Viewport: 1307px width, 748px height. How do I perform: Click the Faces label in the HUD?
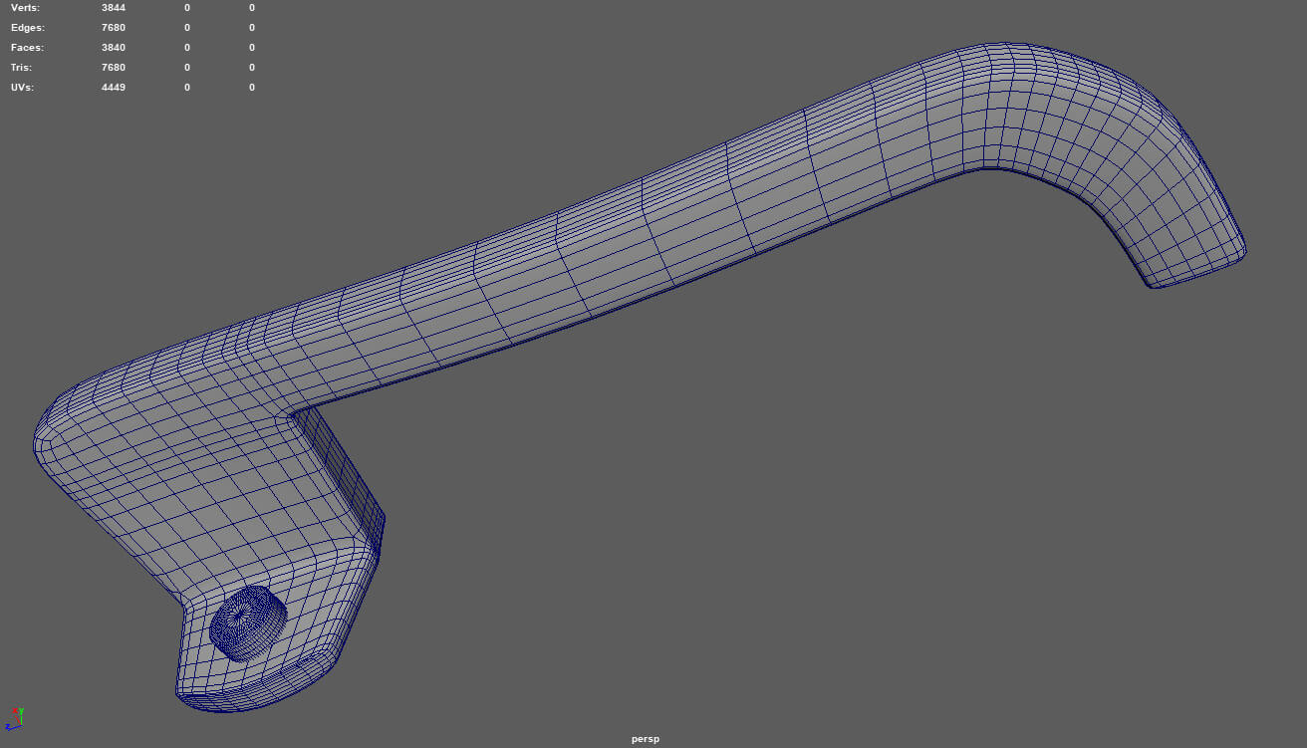(28, 48)
